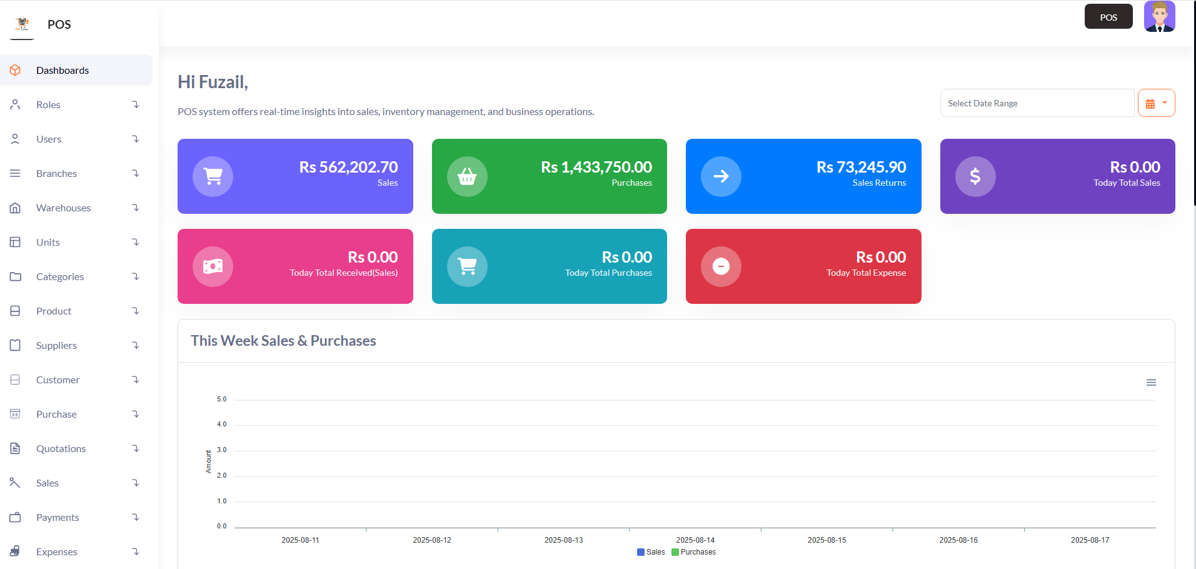Toggle the Purchases series in chart legend
Screen dimensions: 1196x569
click(x=693, y=552)
